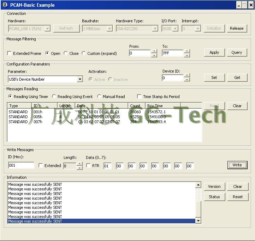This screenshot has width=255, height=241.
Task: Select Reading Using Event option
Action: coord(54,97)
